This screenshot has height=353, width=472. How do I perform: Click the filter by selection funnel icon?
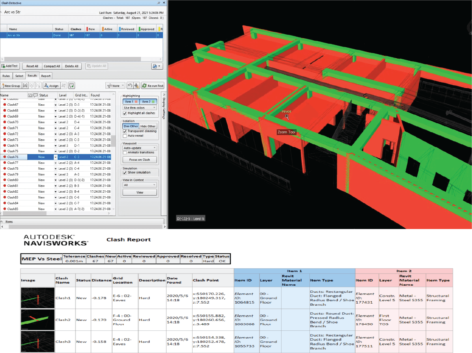(x=109, y=86)
